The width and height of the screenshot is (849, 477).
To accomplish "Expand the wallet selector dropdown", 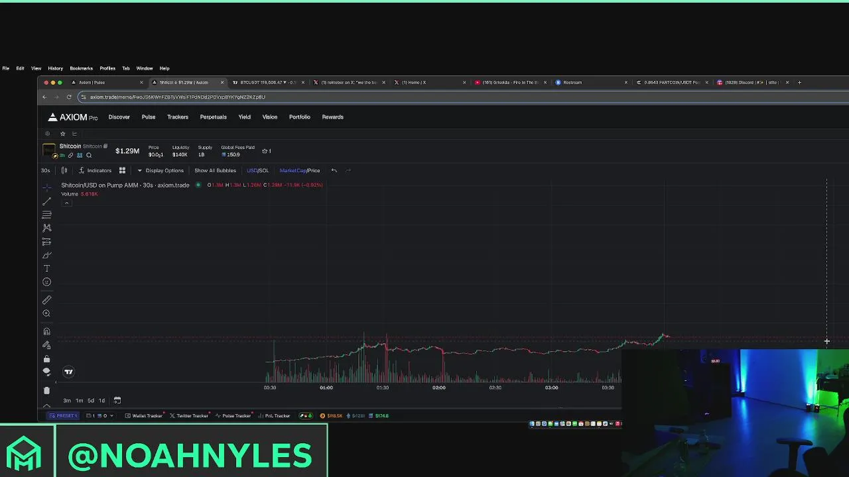I will click(99, 415).
